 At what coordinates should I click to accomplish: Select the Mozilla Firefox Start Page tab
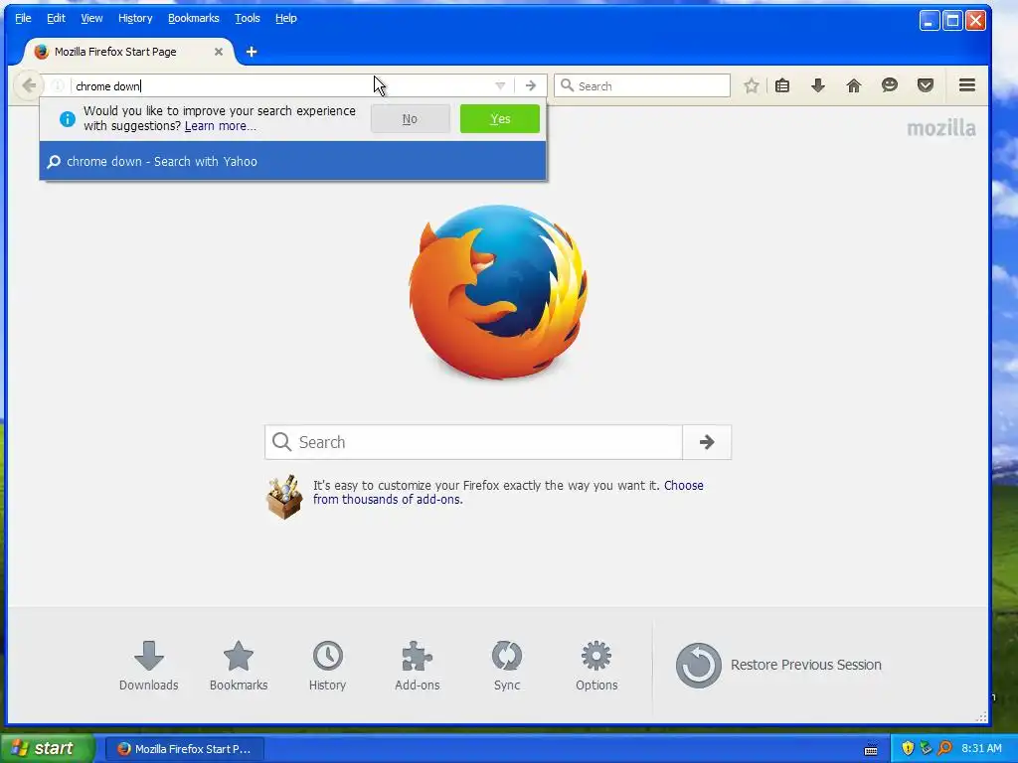click(x=128, y=52)
